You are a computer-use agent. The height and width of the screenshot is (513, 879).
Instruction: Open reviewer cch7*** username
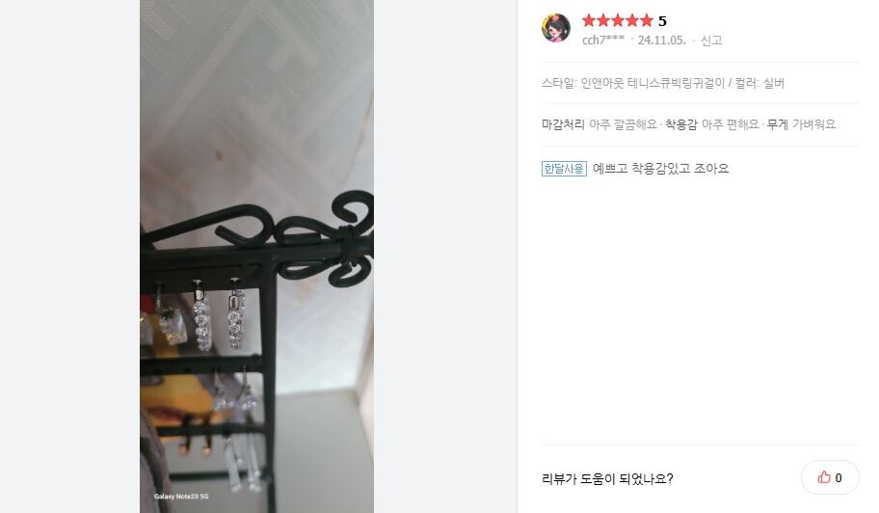click(603, 40)
